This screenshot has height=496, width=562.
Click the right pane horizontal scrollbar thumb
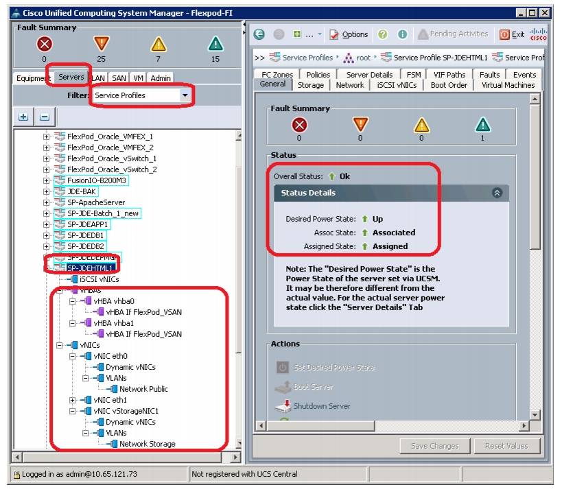[320, 426]
